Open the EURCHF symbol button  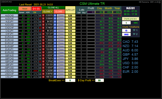pos(9,43)
